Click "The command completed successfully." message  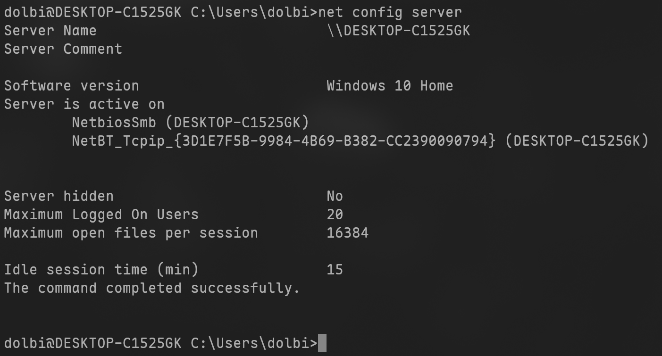152,288
